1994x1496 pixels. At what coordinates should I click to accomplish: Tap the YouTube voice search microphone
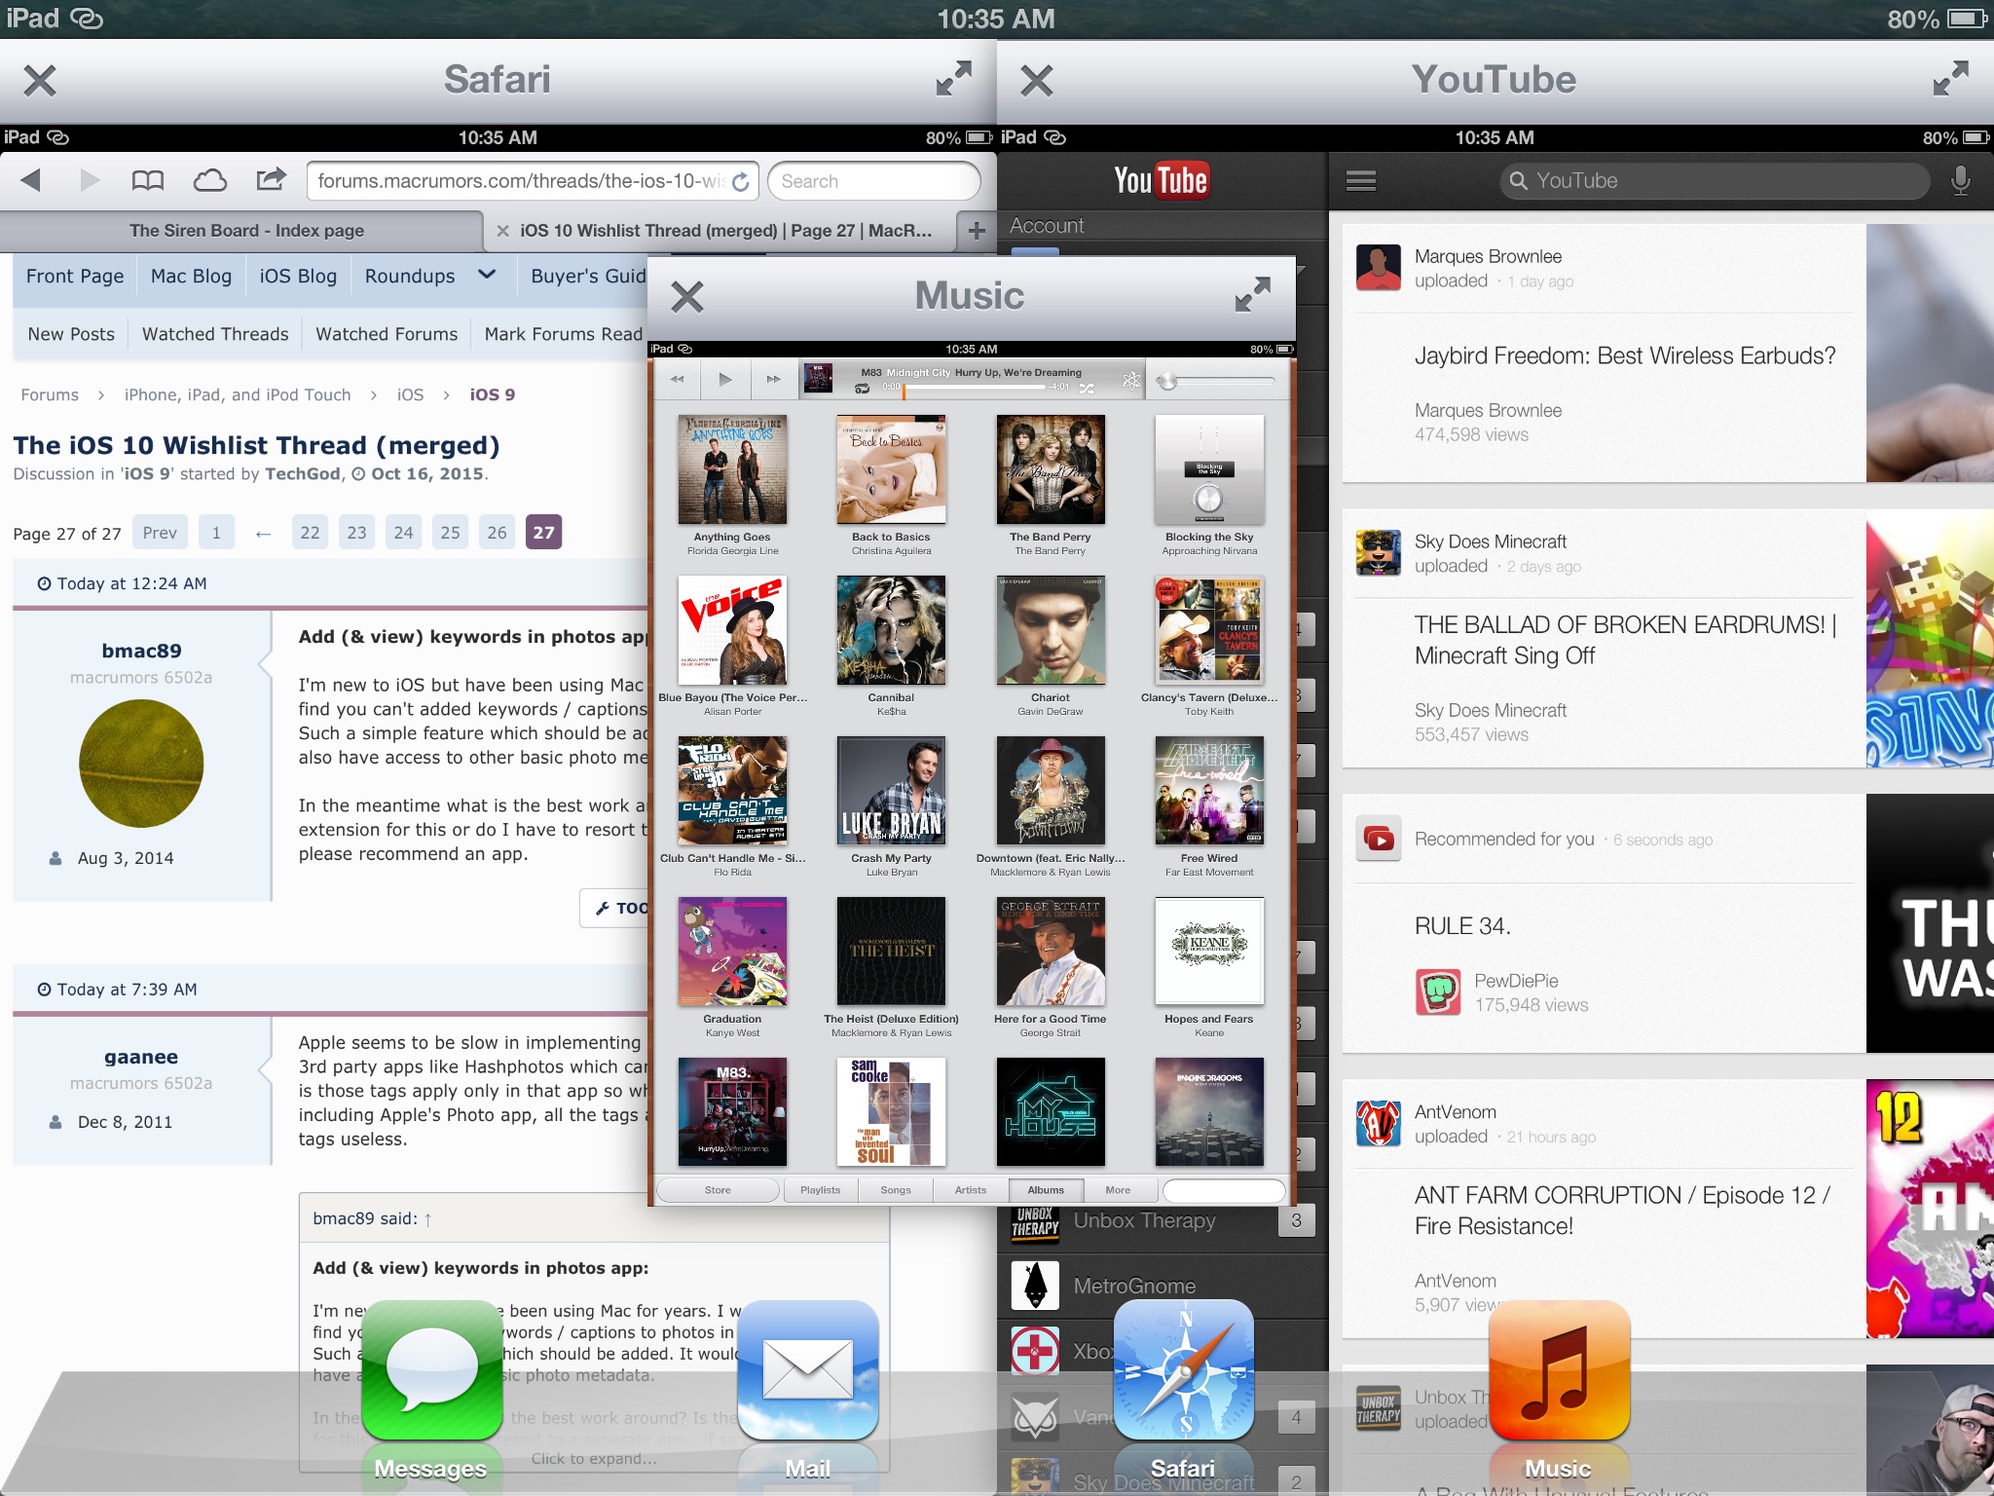coord(1960,181)
